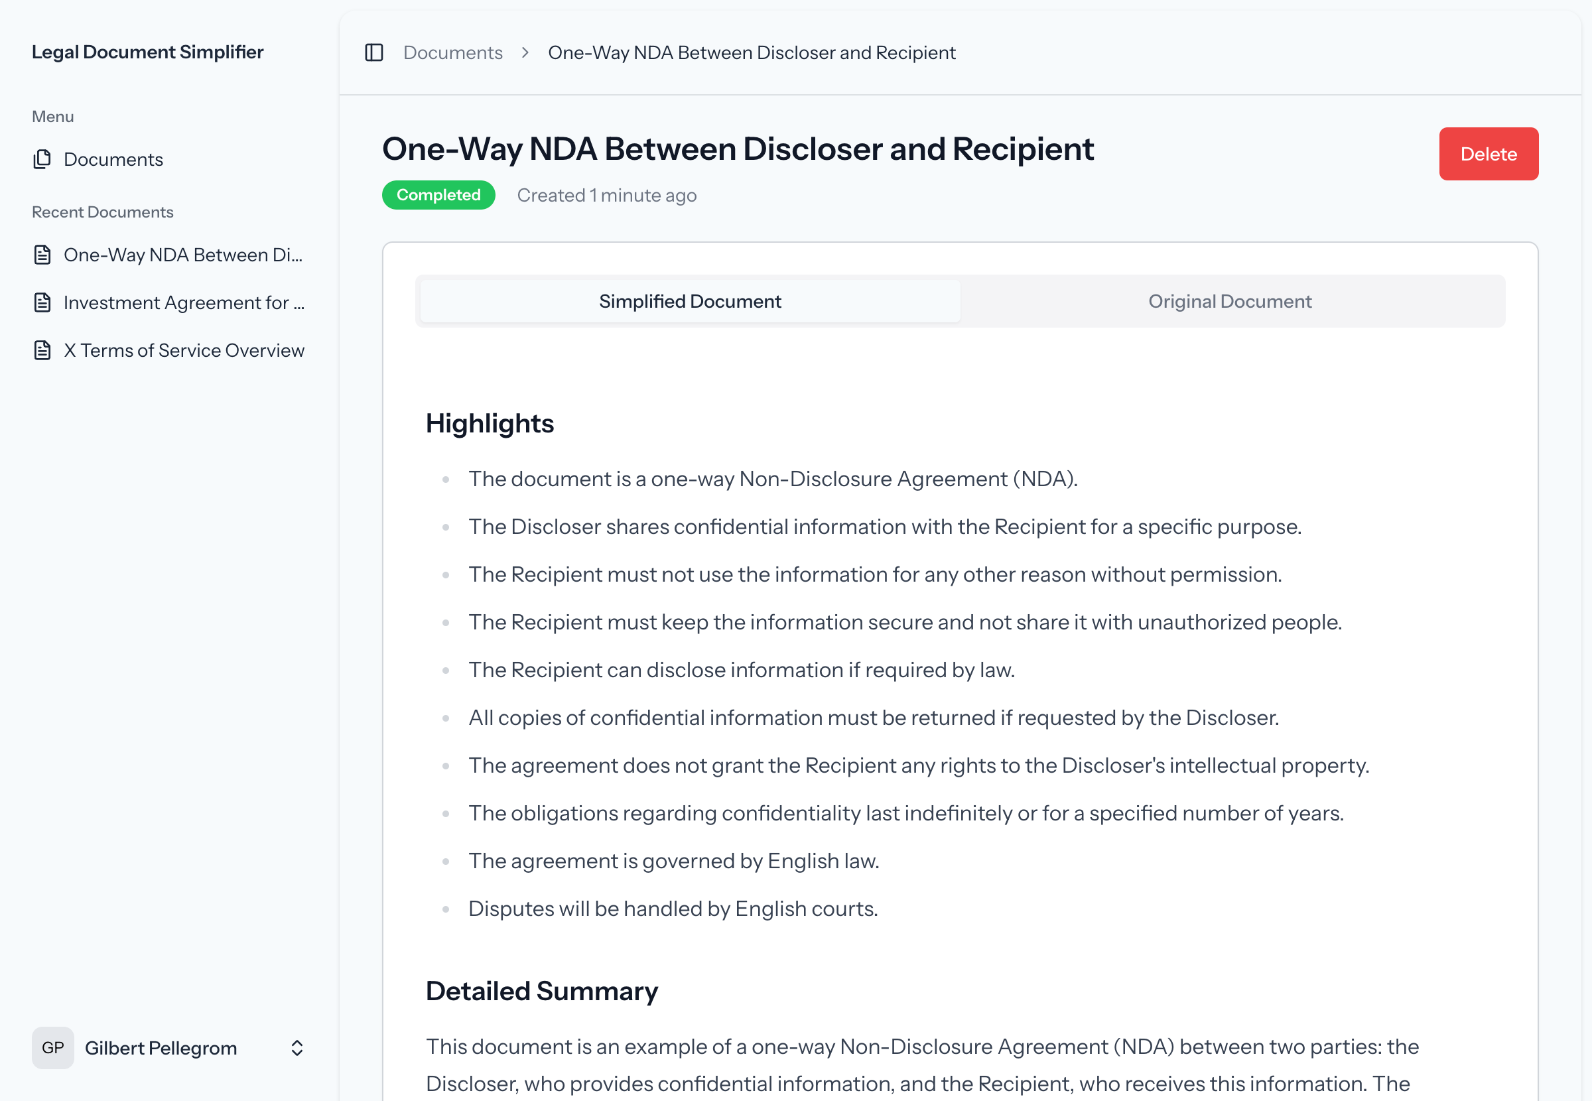Open Documents from the breadcrumb
Image resolution: width=1592 pixels, height=1101 pixels.
452,52
